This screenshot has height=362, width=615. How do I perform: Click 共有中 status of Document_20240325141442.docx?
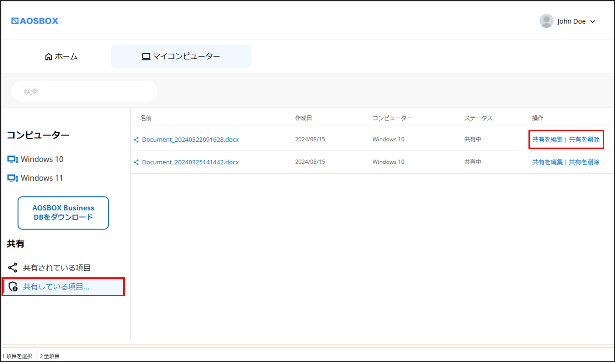click(x=473, y=162)
